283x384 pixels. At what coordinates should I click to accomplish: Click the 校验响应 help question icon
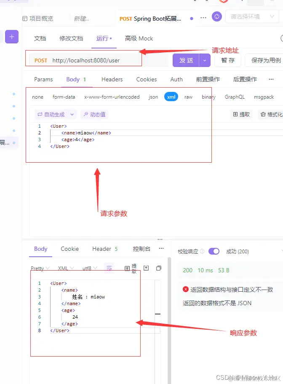(202, 251)
